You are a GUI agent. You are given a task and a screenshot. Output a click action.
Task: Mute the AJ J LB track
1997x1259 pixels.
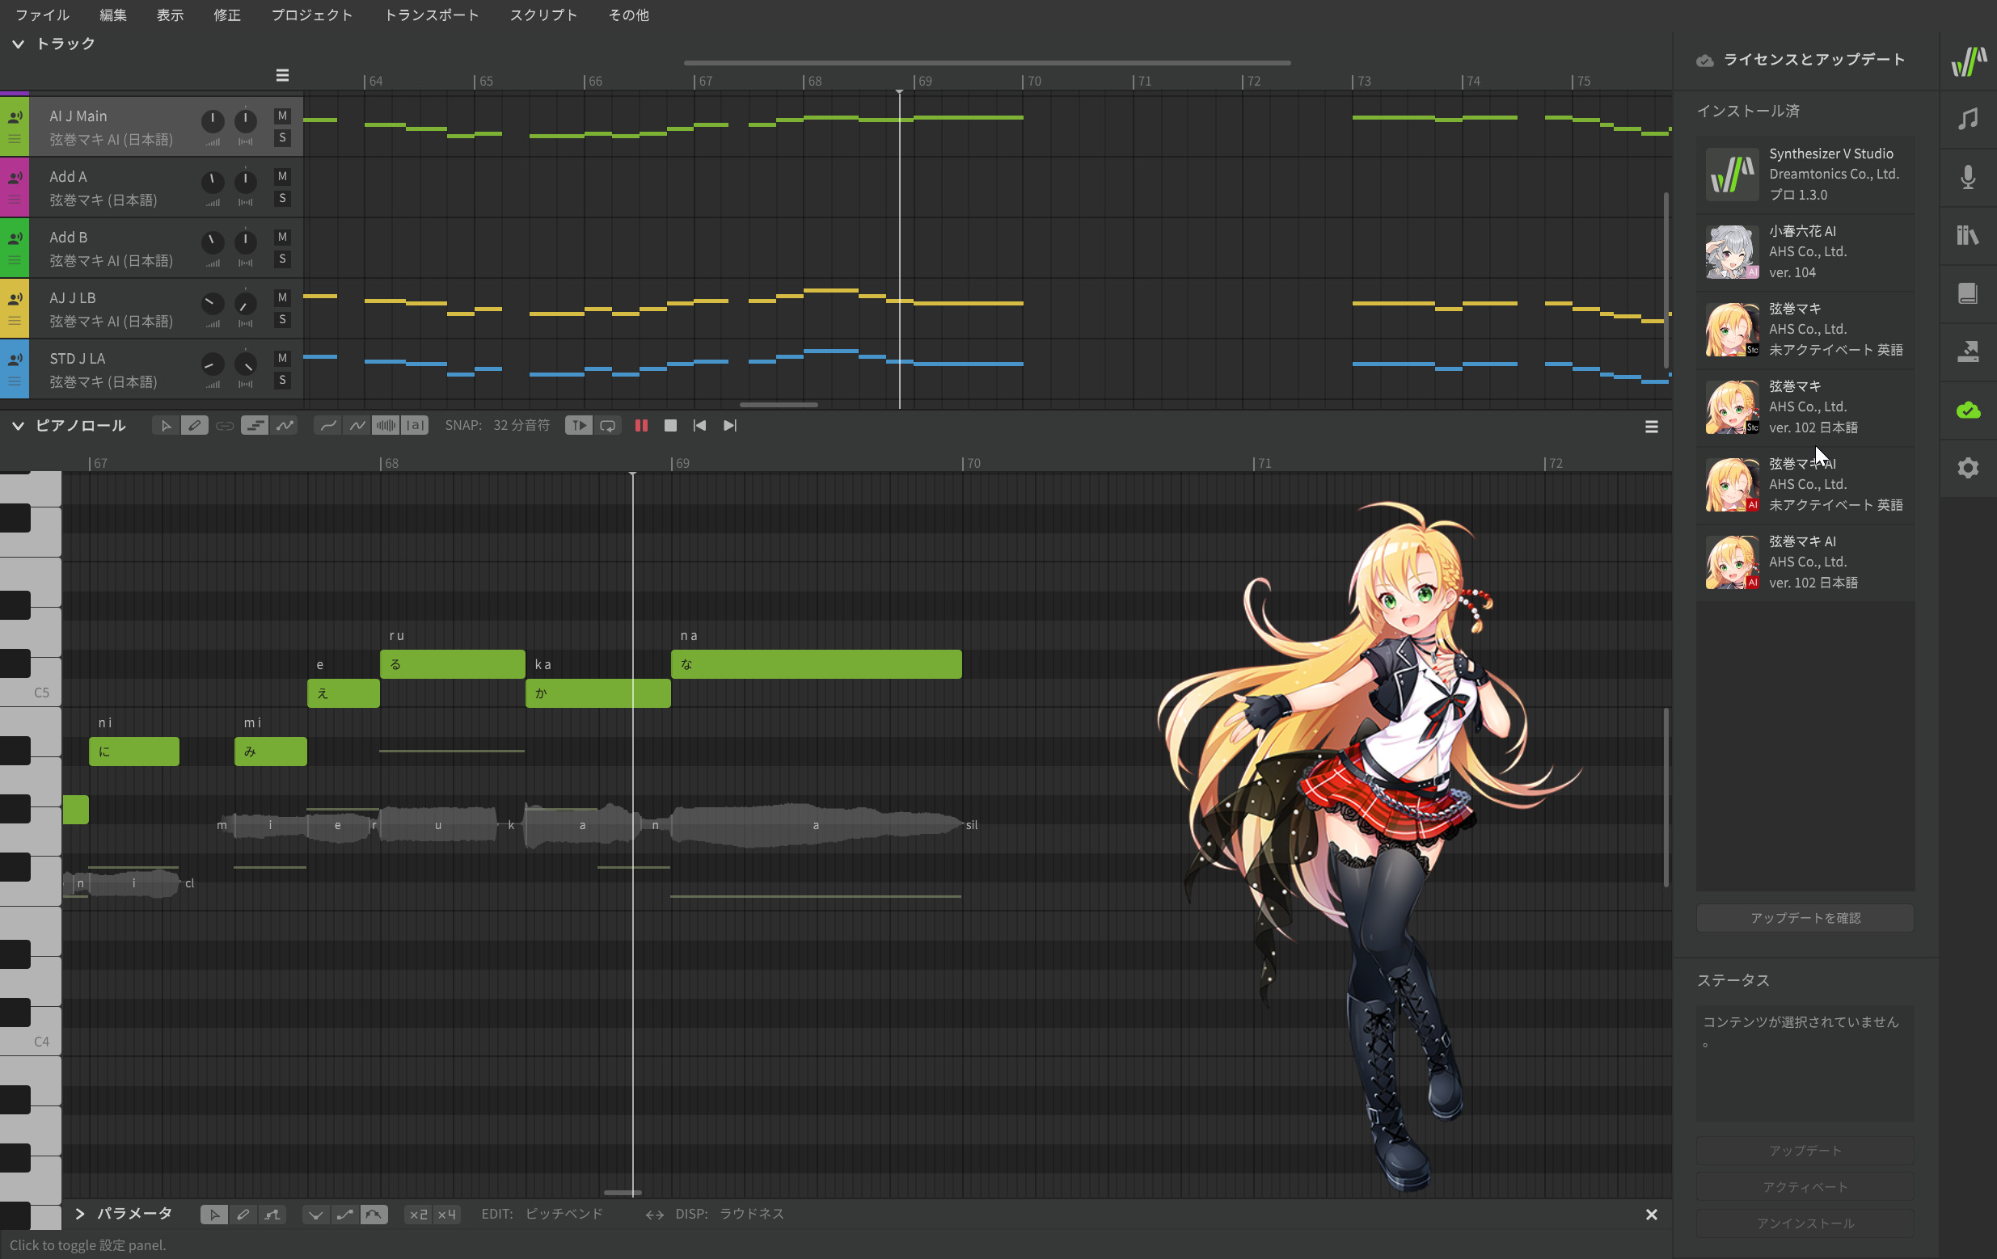(282, 297)
